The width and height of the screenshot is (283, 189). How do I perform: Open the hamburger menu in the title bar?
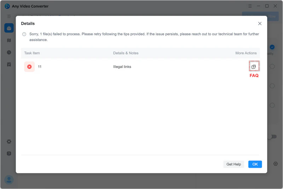click(x=250, y=6)
